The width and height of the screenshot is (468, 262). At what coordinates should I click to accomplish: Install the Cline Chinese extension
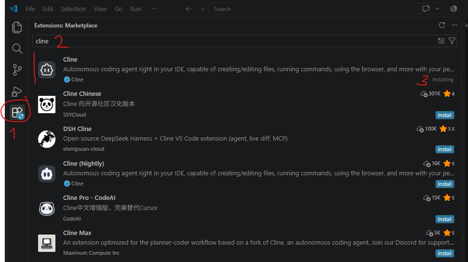pos(444,115)
